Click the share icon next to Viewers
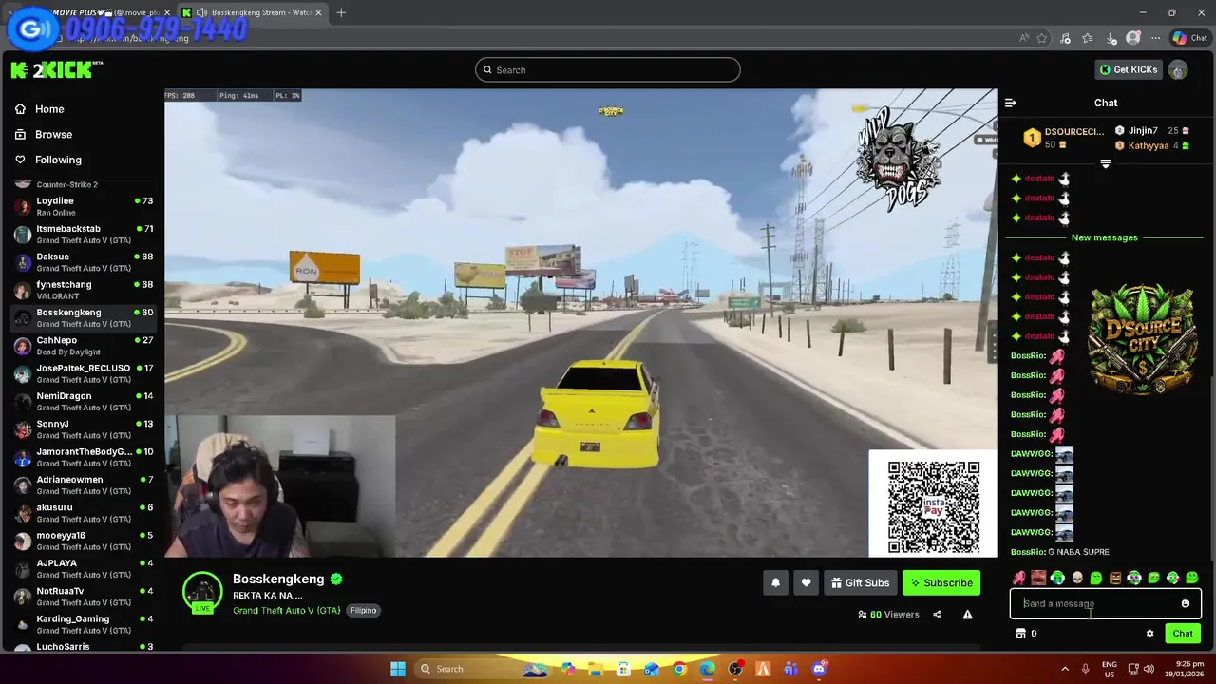 click(937, 615)
